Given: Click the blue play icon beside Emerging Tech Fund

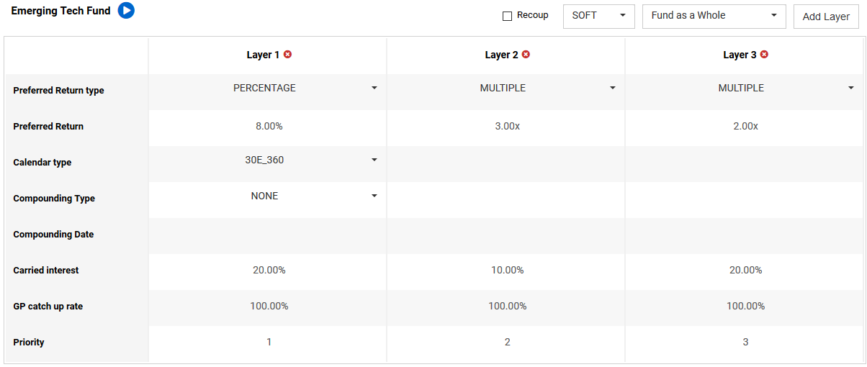Looking at the screenshot, I should [126, 11].
